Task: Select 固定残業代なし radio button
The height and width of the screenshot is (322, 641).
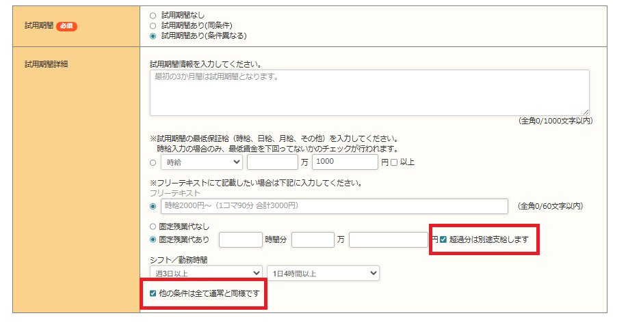Action: (153, 226)
